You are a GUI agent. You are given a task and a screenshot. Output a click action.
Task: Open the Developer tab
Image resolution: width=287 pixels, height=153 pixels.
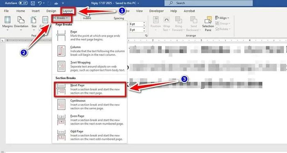click(x=157, y=11)
